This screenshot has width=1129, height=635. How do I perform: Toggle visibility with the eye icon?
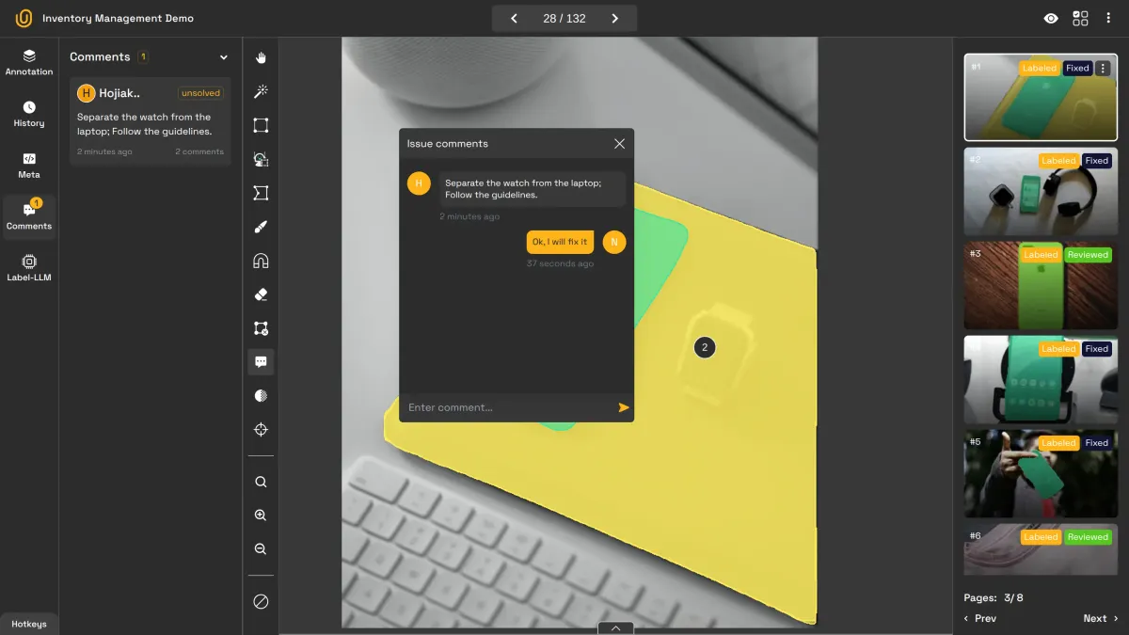tap(1051, 19)
